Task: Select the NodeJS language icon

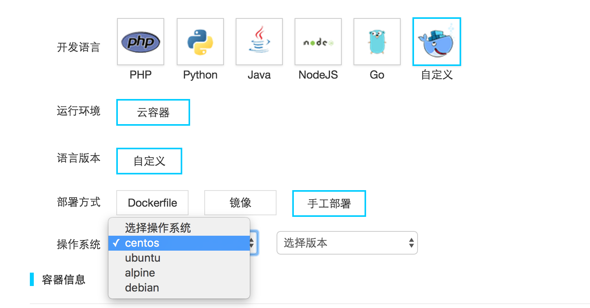Action: (318, 42)
